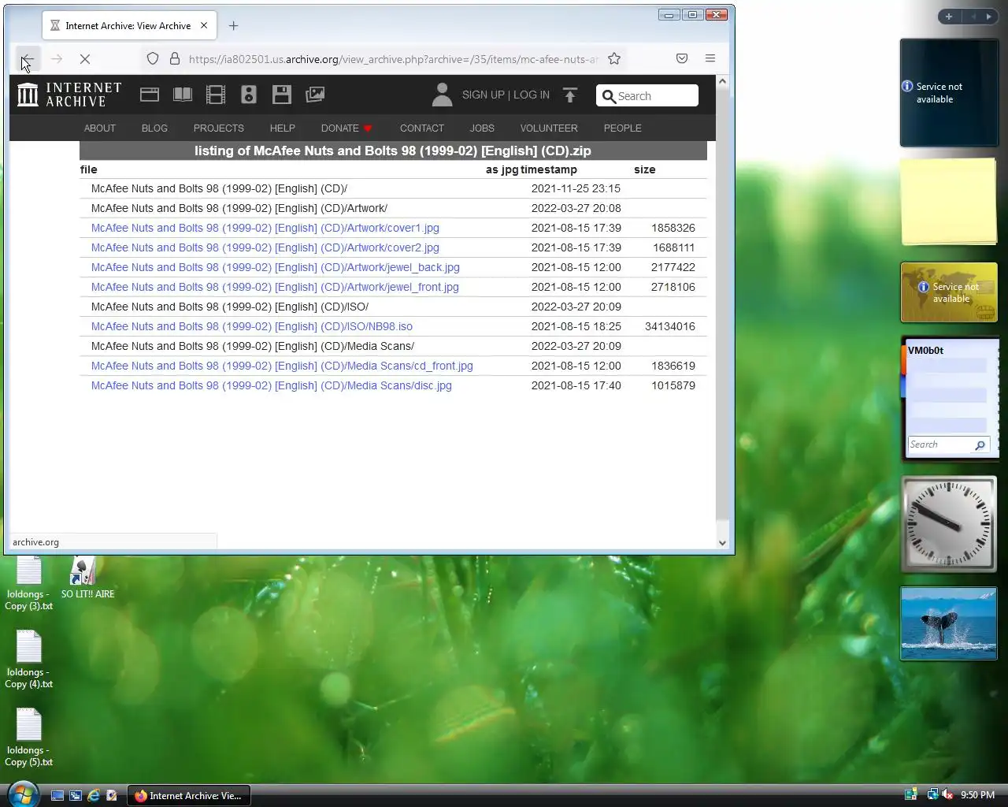Open Artwork/cover1.jpg file link
This screenshot has height=807, width=1008.
(265, 228)
